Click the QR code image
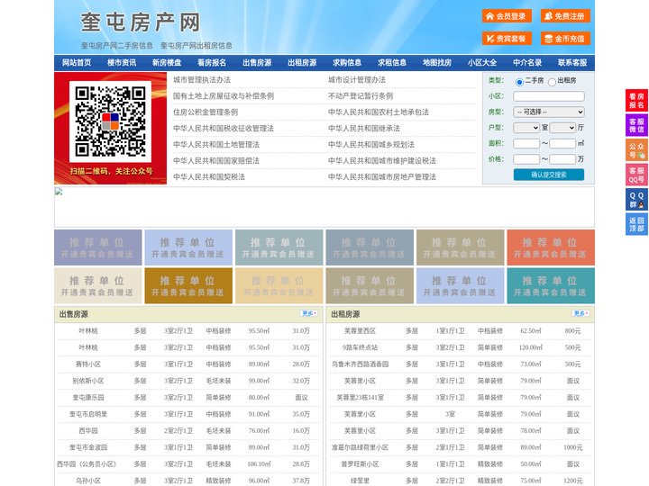The width and height of the screenshot is (649, 486). tap(110, 121)
